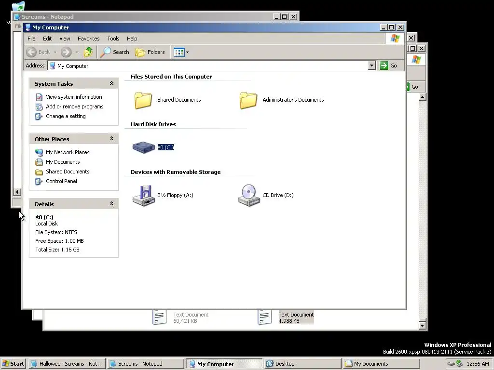Click the disabled Back button
This screenshot has width=494, height=370.
tap(38, 52)
